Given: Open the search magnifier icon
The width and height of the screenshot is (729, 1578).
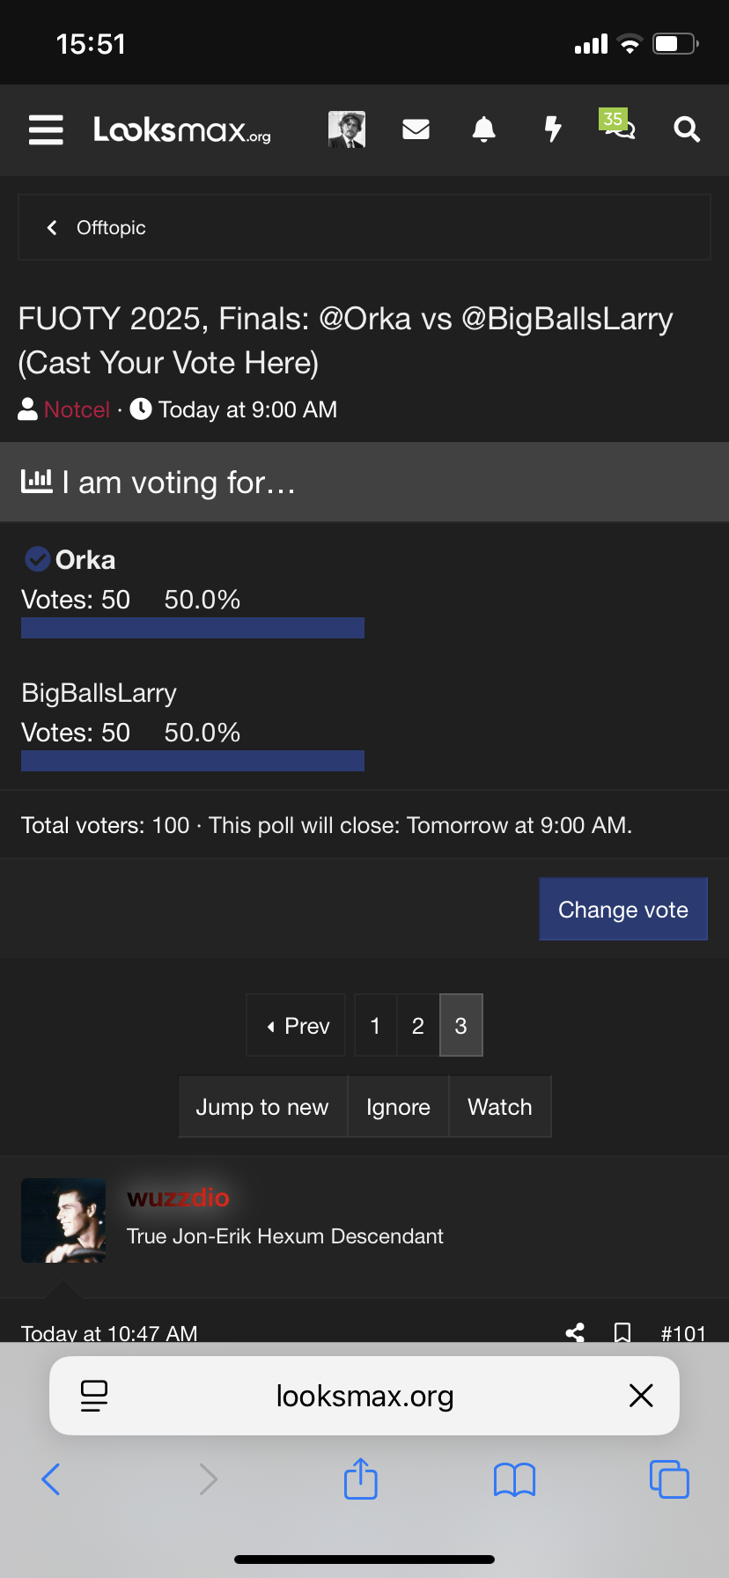Looking at the screenshot, I should coord(687,129).
